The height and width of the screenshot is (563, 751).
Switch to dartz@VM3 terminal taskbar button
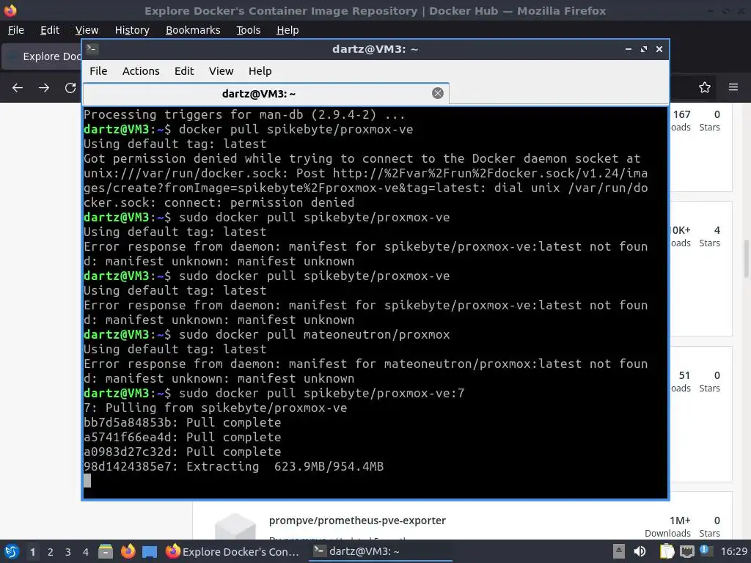[381, 551]
